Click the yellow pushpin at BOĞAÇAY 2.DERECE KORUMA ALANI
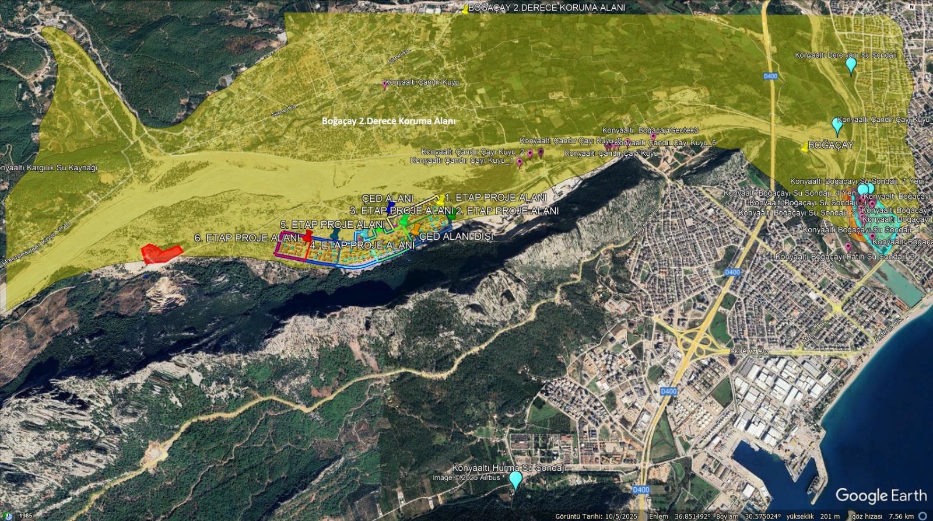Image resolution: width=933 pixels, height=521 pixels. point(465,9)
